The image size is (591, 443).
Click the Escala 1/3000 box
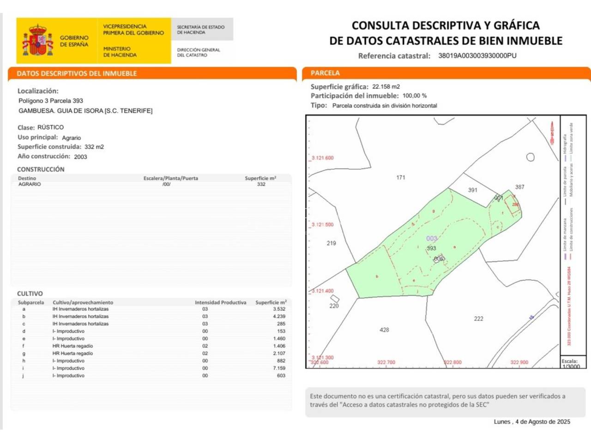[x=572, y=363]
